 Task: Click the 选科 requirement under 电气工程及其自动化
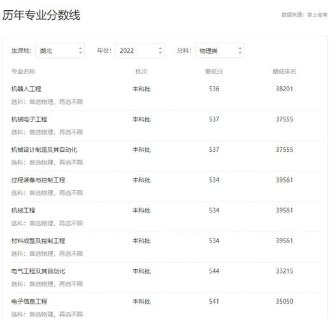click(47, 284)
